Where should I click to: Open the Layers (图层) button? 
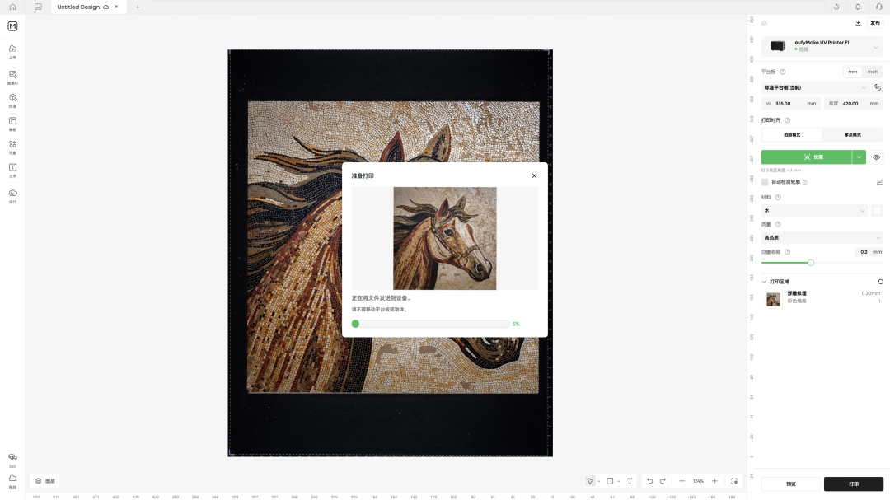[44, 481]
